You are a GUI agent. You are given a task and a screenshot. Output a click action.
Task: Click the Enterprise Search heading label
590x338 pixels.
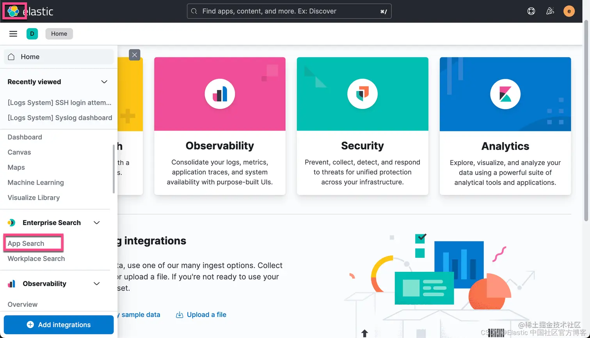coord(52,223)
